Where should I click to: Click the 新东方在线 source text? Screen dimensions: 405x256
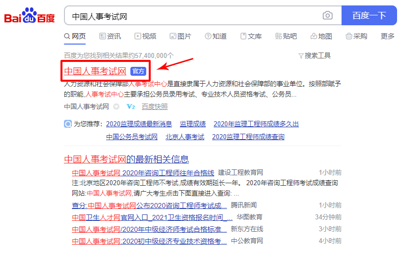pyautogui.click(x=247, y=229)
